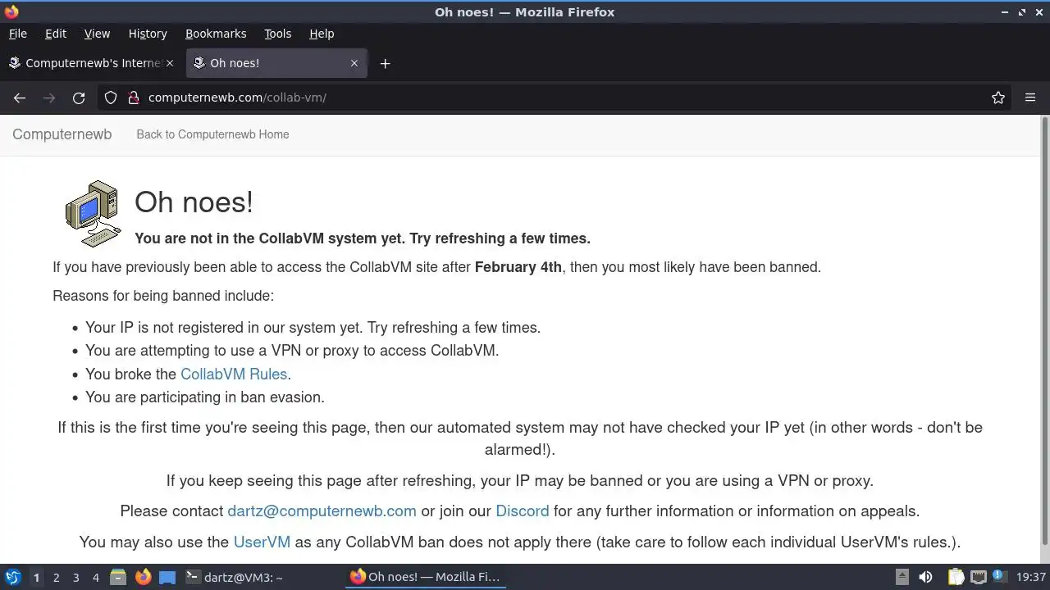The height and width of the screenshot is (590, 1050).
Task: Click 'You are participating in ban evasion.' bullet
Action: coord(205,397)
